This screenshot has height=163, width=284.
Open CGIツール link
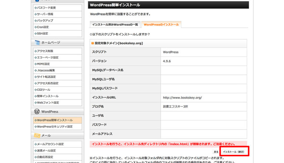tap(58, 90)
